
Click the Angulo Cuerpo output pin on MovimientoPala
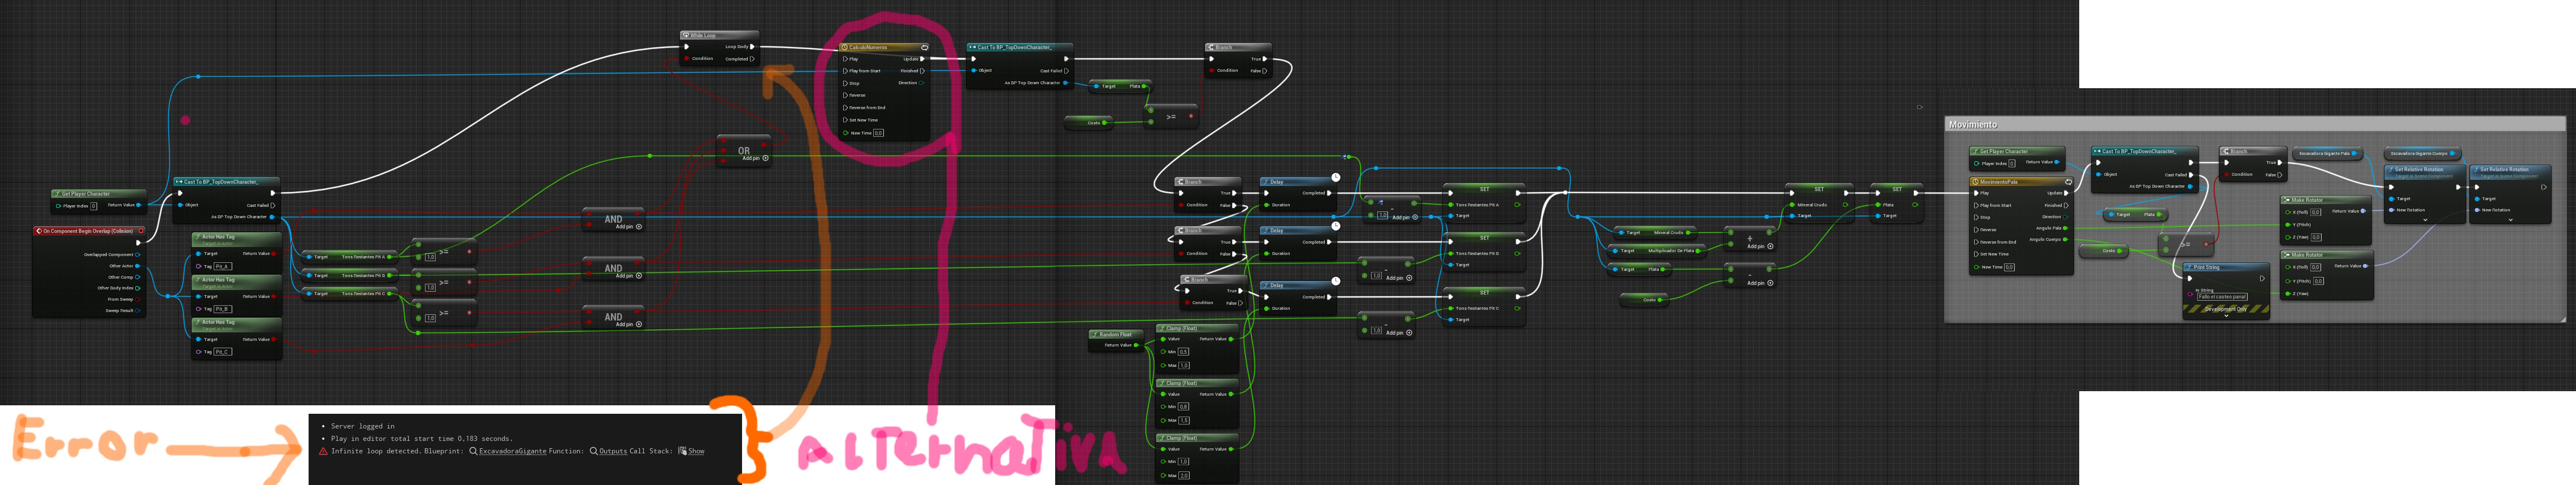tap(2065, 240)
